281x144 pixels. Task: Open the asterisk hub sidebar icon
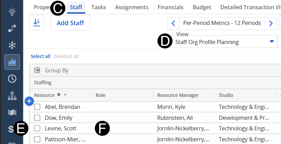[12, 45]
